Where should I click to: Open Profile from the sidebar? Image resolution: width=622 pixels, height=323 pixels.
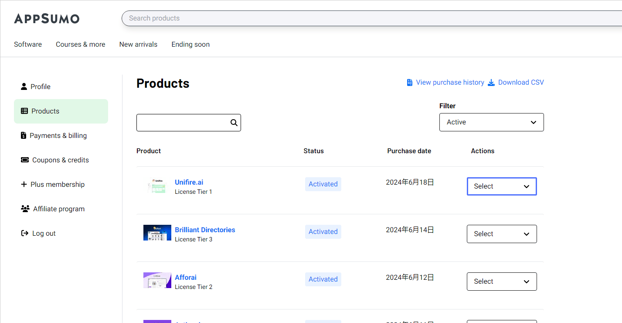click(40, 87)
